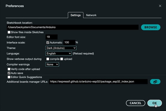Switch to the Network tab
166x111 pixels.
tap(91, 15)
